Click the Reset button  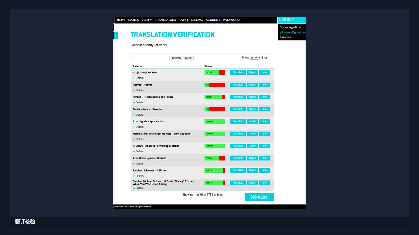pos(189,58)
